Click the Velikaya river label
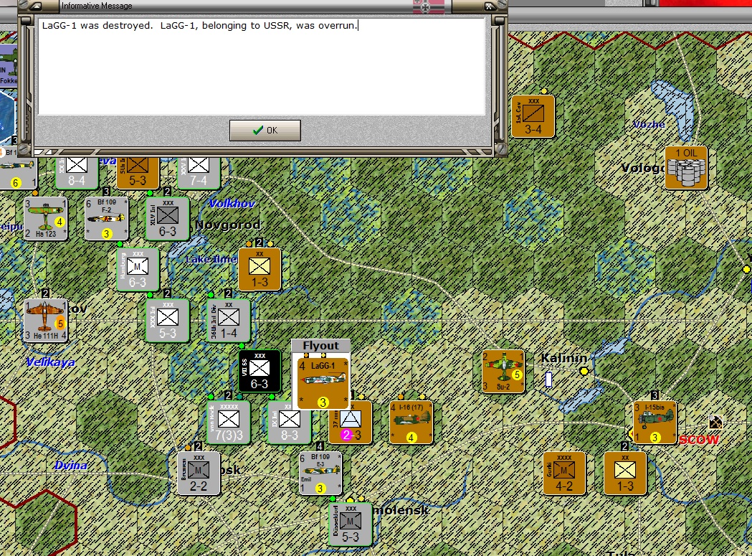The width and height of the screenshot is (752, 556). tap(50, 362)
